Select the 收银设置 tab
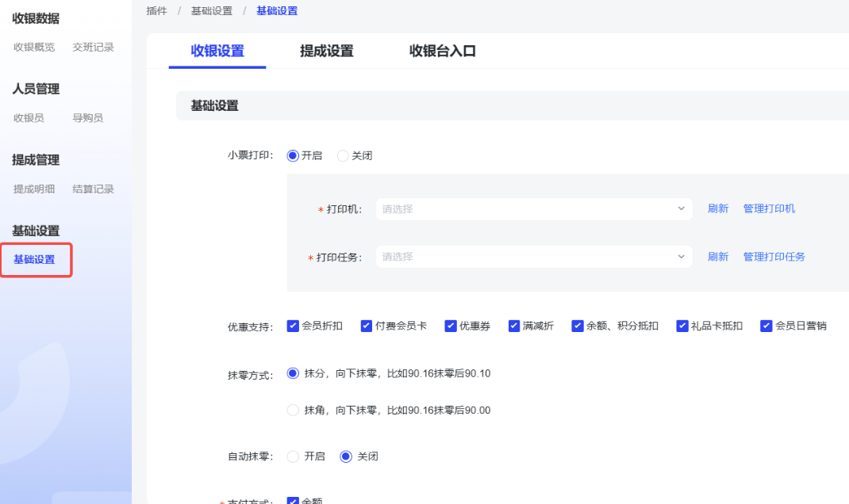 coord(217,52)
